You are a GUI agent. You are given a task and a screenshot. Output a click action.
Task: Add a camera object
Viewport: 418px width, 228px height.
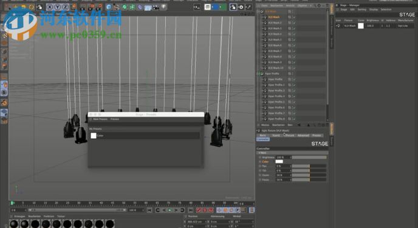pyautogui.click(x=156, y=7)
